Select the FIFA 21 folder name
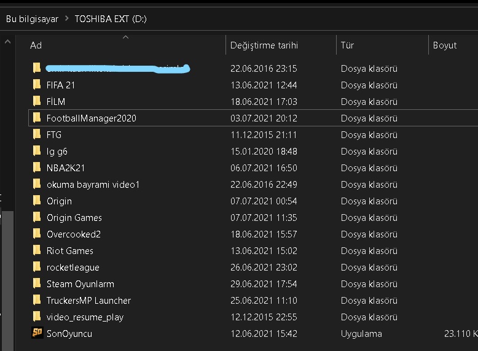The height and width of the screenshot is (351, 478). click(61, 85)
